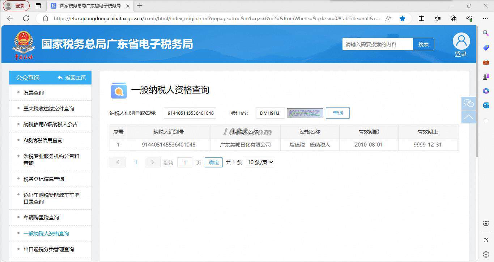Click the sidebar open-in-new-window icon
The image size is (494, 262).
point(486,240)
